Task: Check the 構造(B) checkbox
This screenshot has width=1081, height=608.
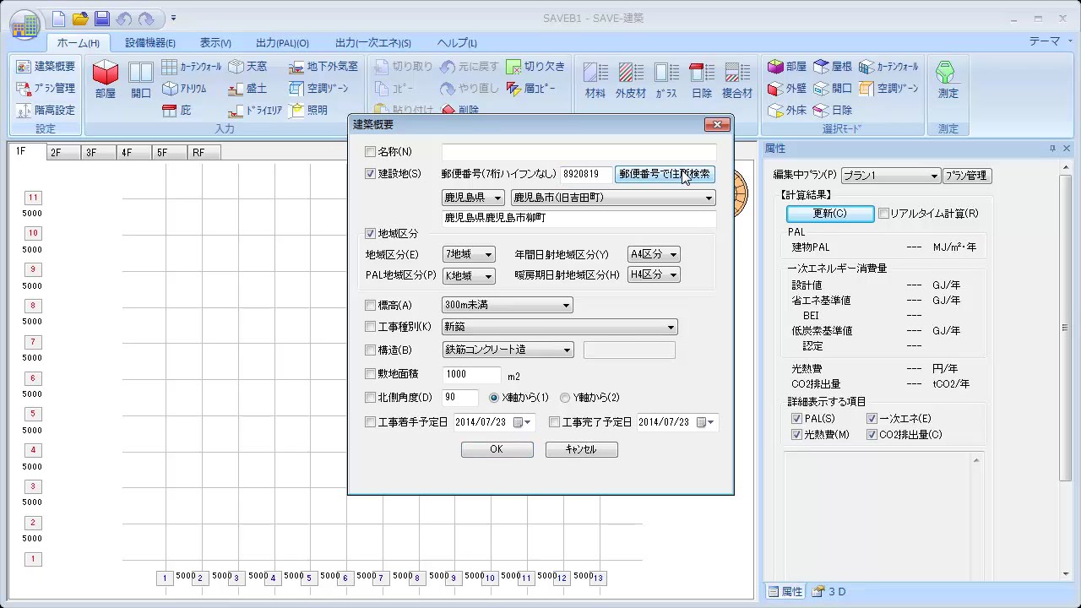Action: 370,350
